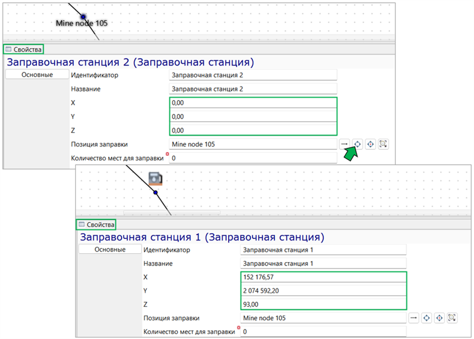Click Z field showing 93,00
This screenshot has width=474, height=339.
pos(323,304)
